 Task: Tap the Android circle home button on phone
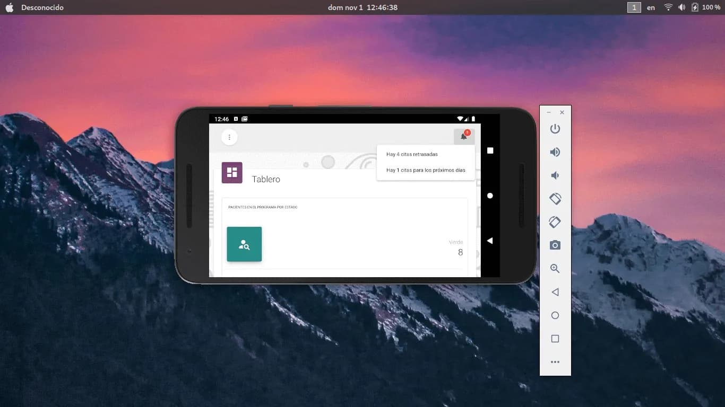coord(490,196)
